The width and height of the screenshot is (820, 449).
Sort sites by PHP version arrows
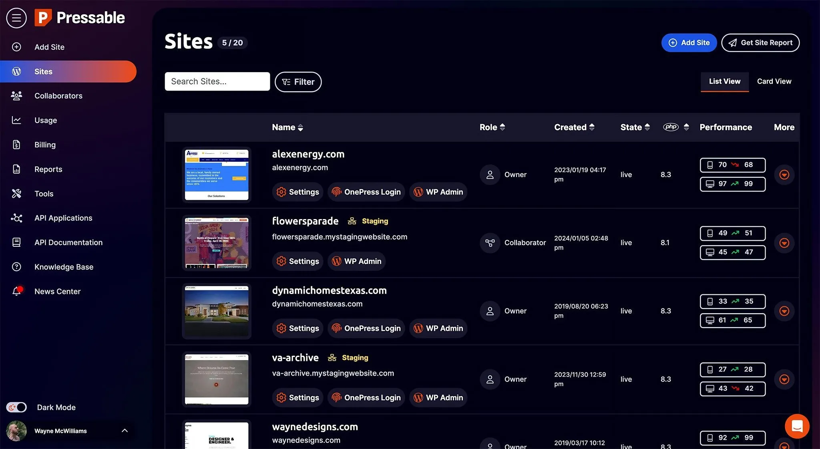pyautogui.click(x=686, y=127)
